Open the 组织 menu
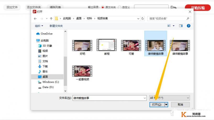 39,26
